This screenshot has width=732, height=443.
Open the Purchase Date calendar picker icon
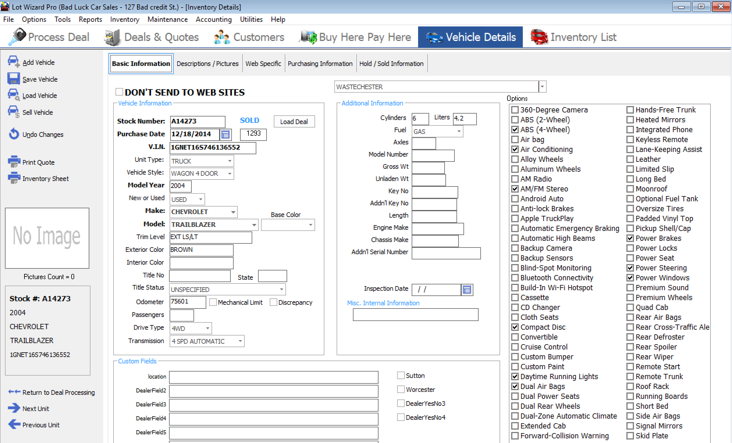pos(225,134)
